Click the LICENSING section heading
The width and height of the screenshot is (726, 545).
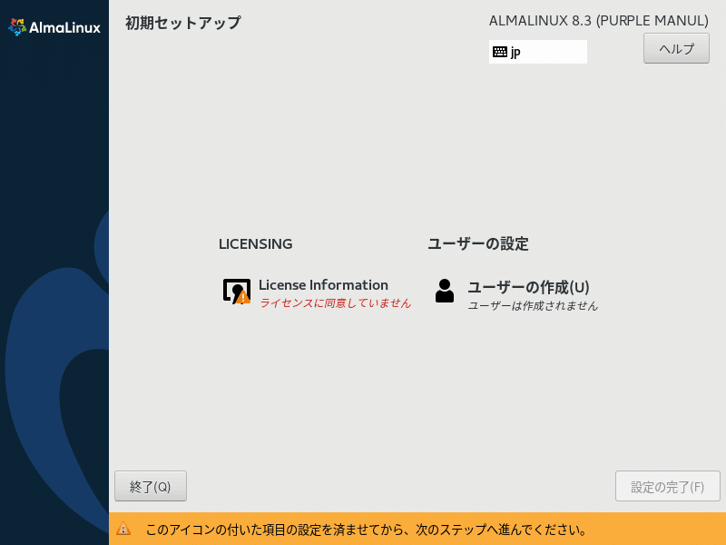click(x=256, y=243)
